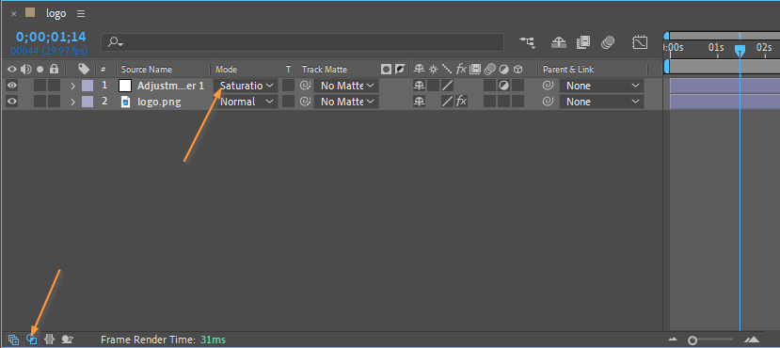The width and height of the screenshot is (780, 348).
Task: Toggle the Layer Switches pane button
Action: coord(14,340)
